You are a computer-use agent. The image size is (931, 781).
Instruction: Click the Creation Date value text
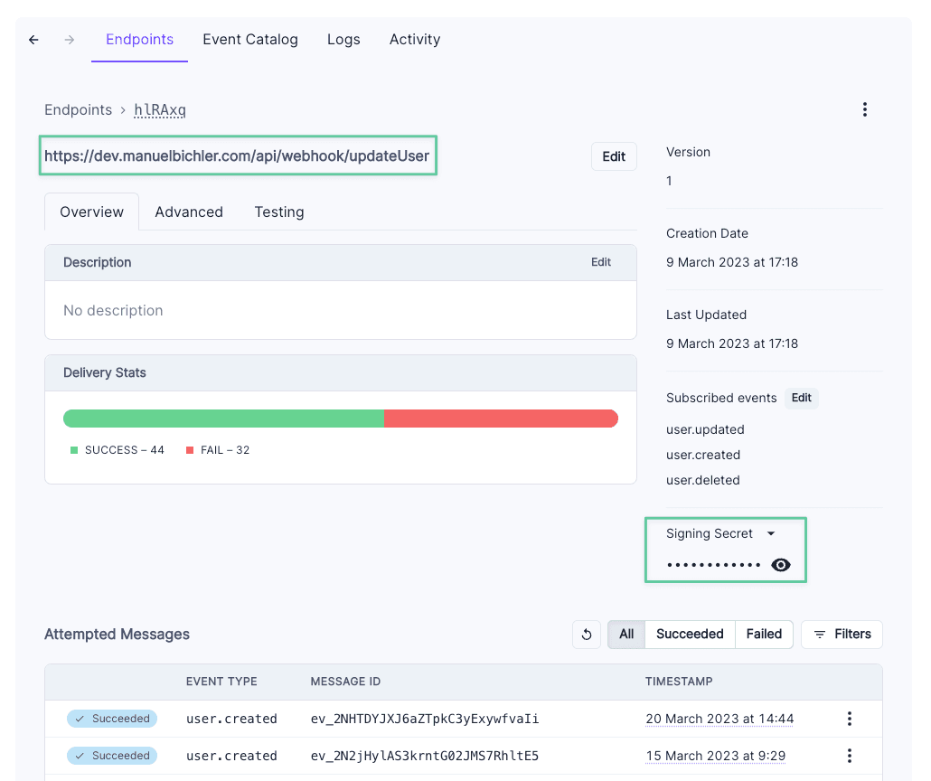[x=732, y=262]
